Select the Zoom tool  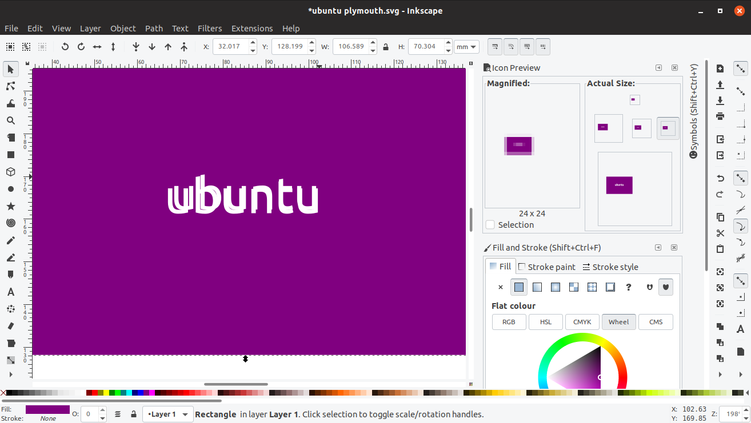tap(10, 120)
